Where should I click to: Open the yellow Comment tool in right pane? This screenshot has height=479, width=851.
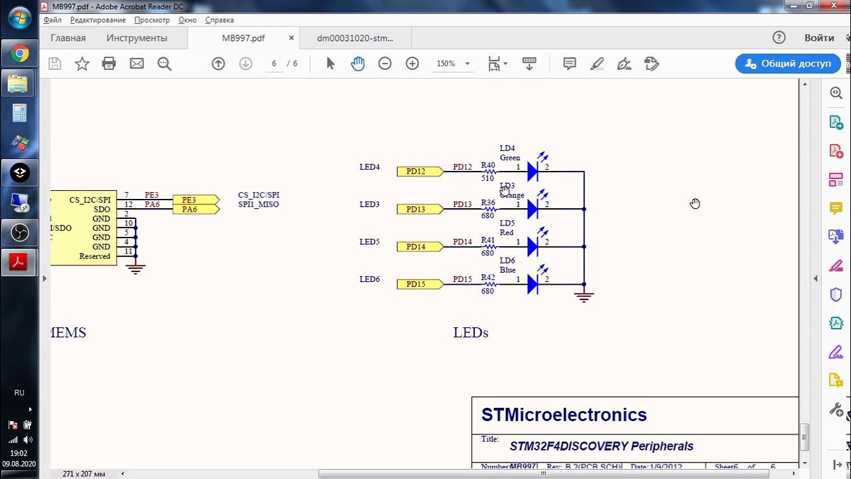point(836,208)
